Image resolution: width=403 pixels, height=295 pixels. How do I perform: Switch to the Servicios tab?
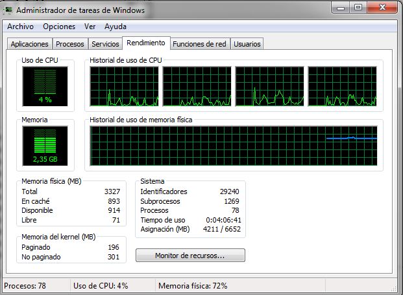point(105,44)
